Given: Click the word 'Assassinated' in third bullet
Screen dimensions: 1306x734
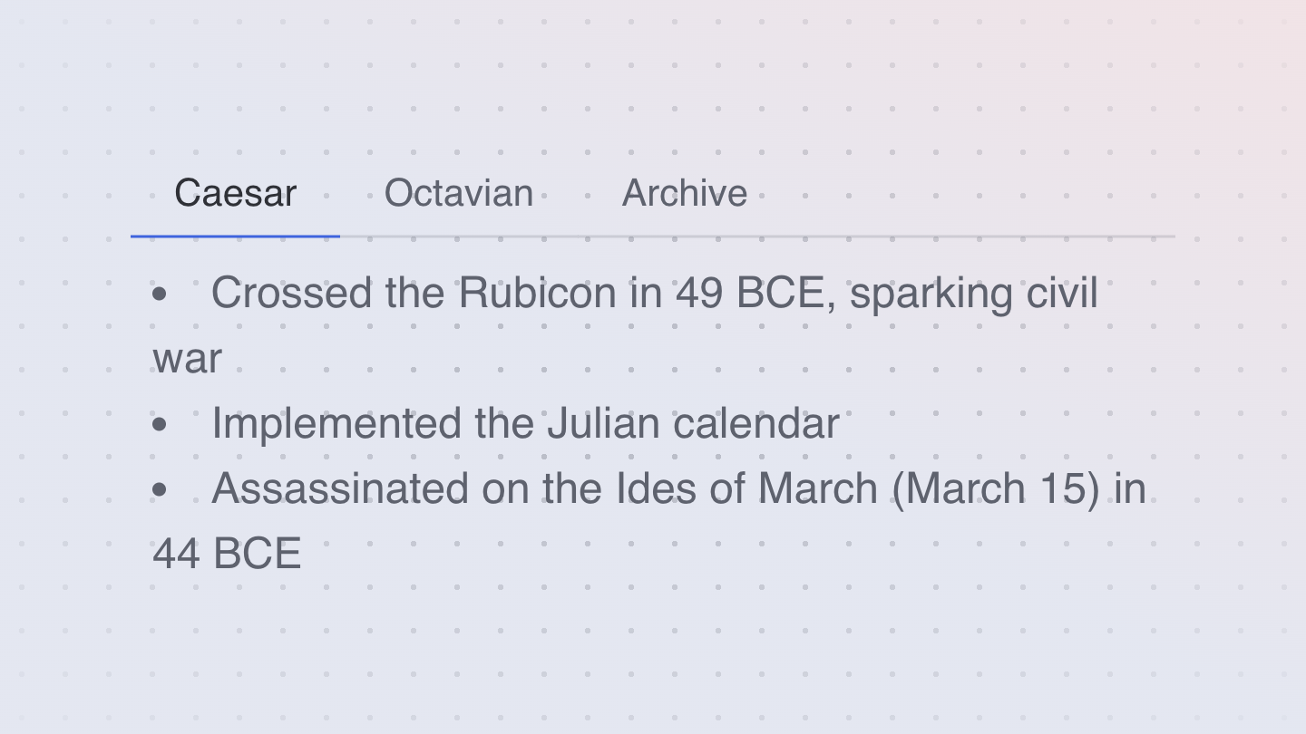Looking at the screenshot, I should (x=340, y=489).
